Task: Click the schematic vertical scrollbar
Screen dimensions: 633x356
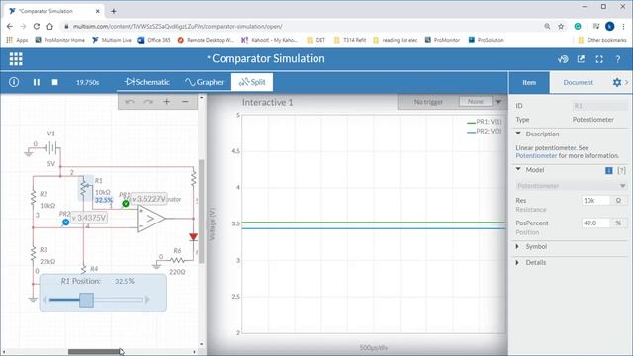Action: tap(202, 212)
